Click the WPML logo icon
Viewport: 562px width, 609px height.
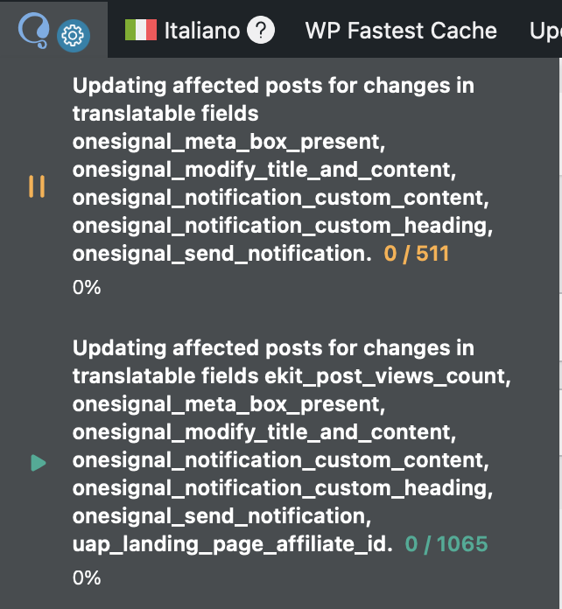click(x=35, y=31)
